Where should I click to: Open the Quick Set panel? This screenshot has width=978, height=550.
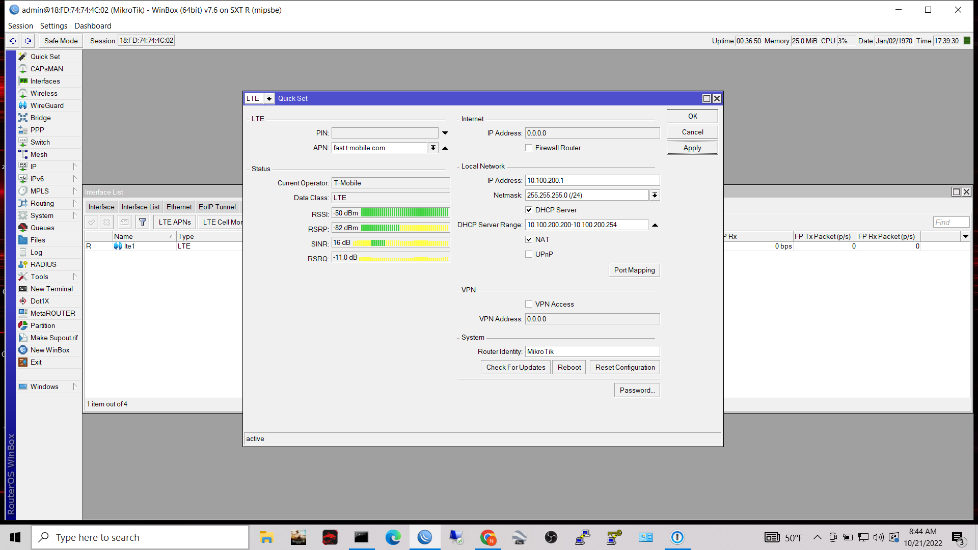45,57
